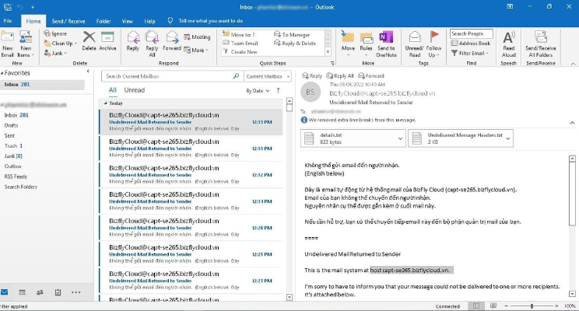Click the Search People field
The image size is (579, 311).
click(x=471, y=33)
